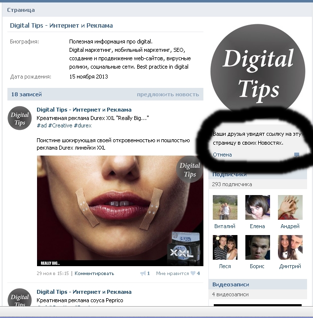The image size is (313, 318).
Task: Click the repost count 1 on Durex post
Action: click(x=149, y=274)
